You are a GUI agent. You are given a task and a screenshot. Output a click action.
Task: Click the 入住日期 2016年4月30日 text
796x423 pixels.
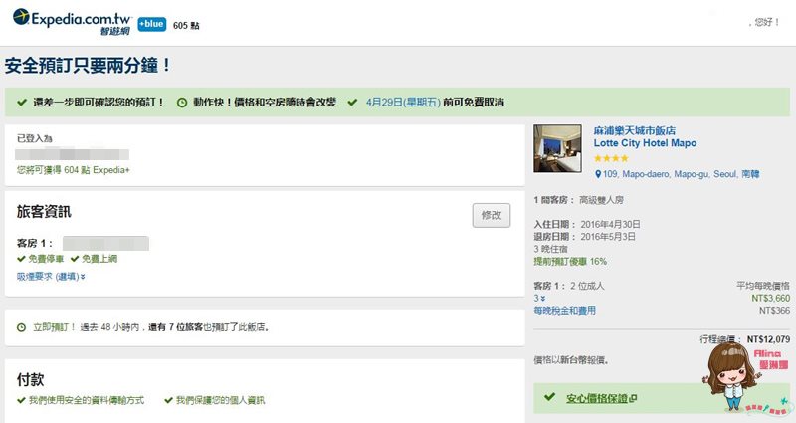point(587,225)
